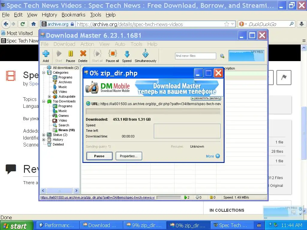Click the Firefox Reload icon
This screenshot has width=307, height=230.
[x=22, y=24]
